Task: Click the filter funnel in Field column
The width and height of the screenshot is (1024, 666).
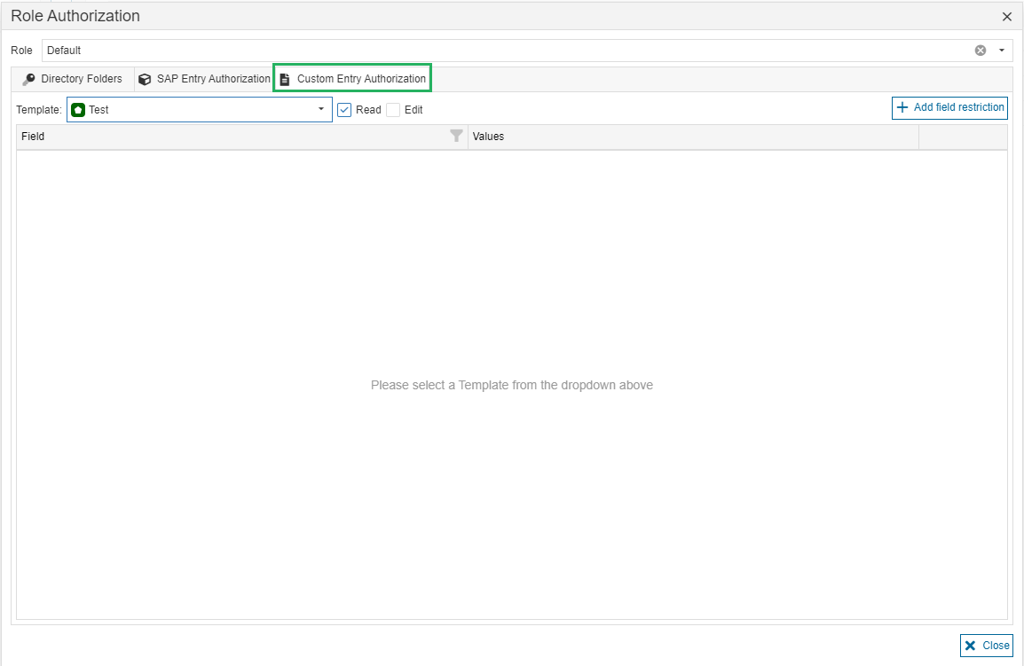Action: coord(456,137)
